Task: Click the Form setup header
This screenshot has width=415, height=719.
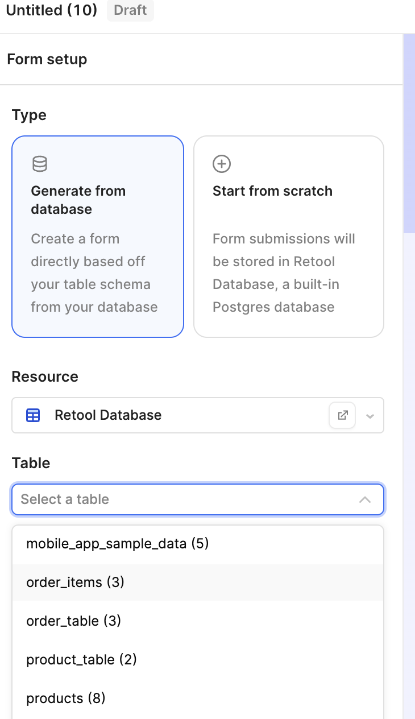Action: 47,59
